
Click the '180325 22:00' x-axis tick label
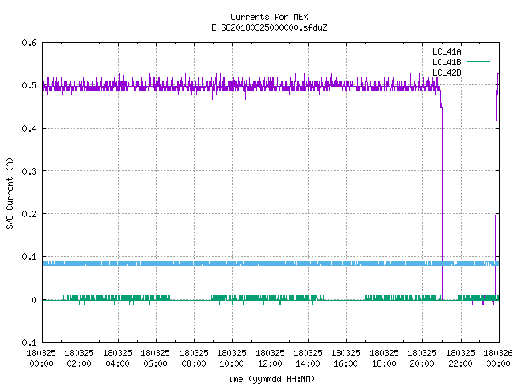(x=460, y=359)
